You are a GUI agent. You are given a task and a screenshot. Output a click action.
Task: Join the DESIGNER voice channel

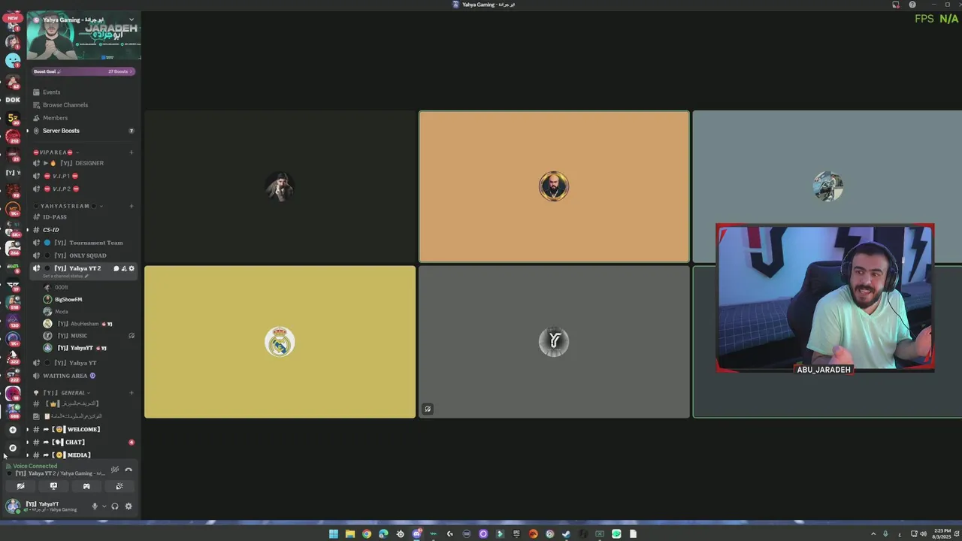83,163
